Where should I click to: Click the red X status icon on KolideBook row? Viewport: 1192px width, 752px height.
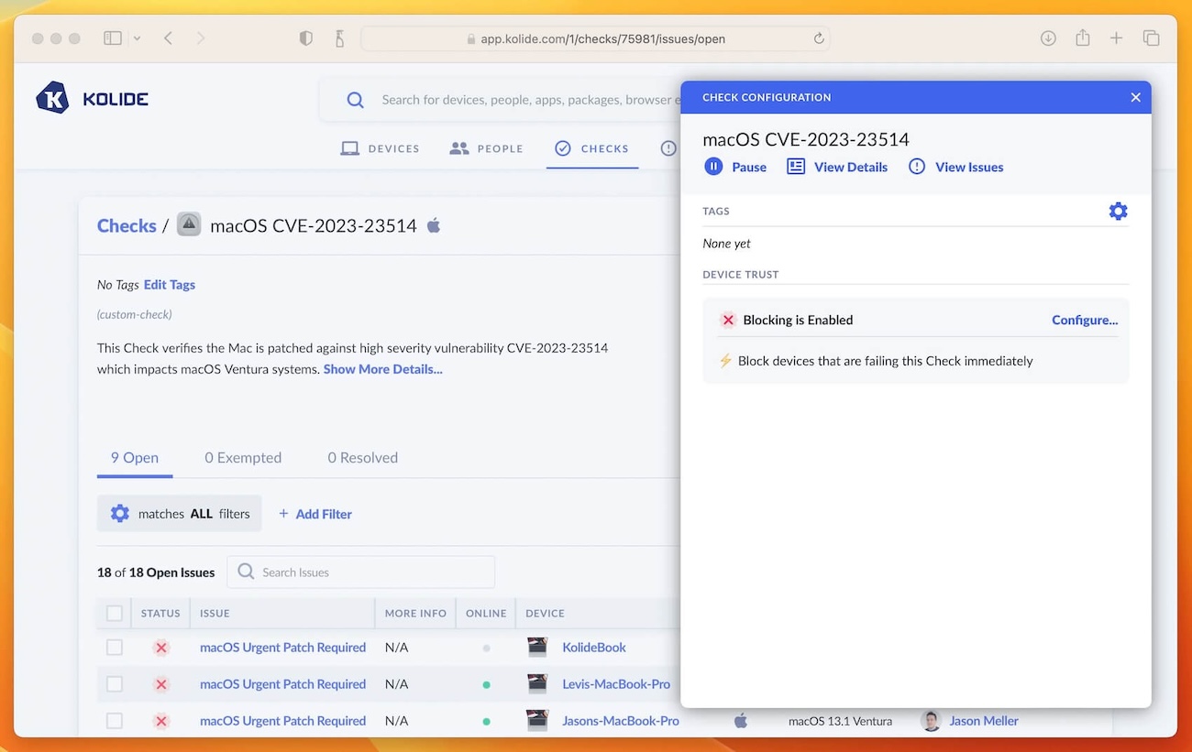pos(160,647)
